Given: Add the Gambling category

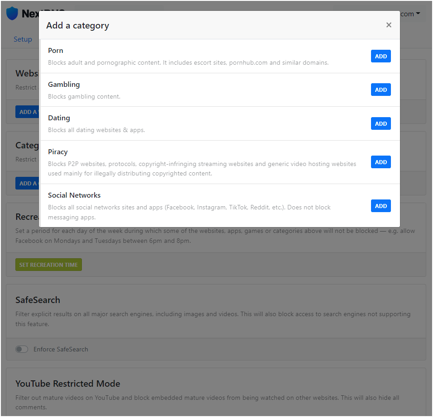Looking at the screenshot, I should pyautogui.click(x=381, y=90).
